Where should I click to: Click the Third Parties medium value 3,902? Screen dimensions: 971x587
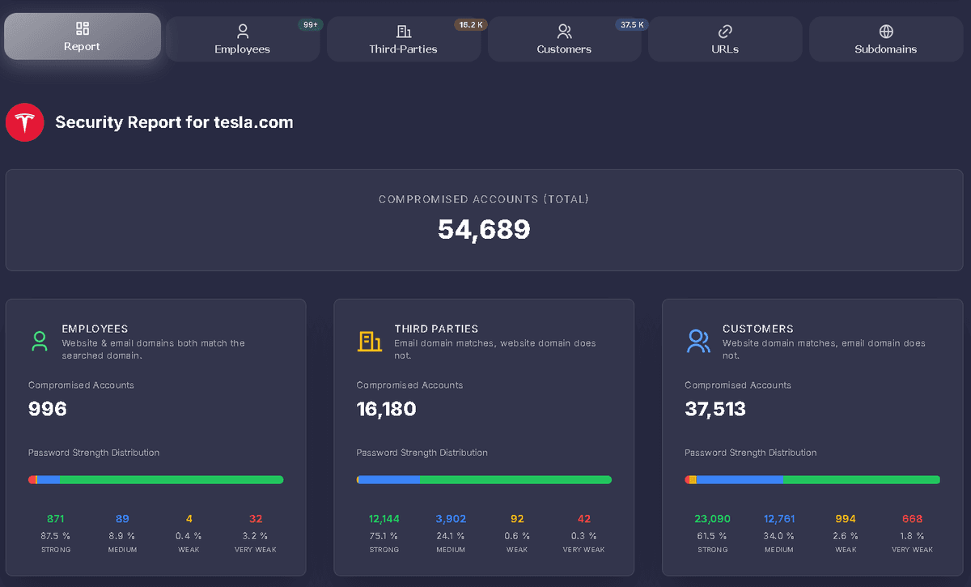click(x=451, y=519)
